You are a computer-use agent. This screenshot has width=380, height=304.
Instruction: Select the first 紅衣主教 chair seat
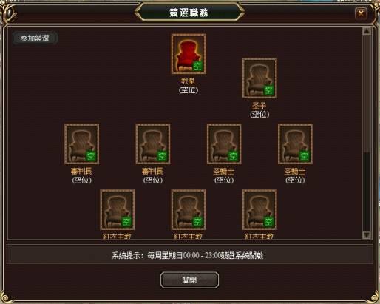[118, 210]
